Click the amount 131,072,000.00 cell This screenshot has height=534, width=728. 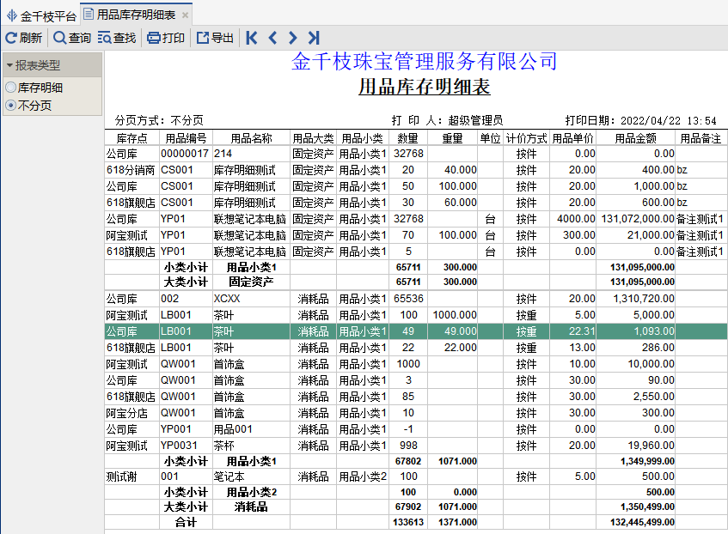tap(638, 219)
